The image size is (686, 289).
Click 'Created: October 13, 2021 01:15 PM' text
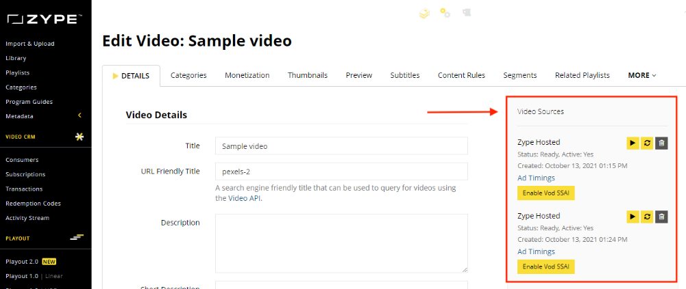(572, 165)
